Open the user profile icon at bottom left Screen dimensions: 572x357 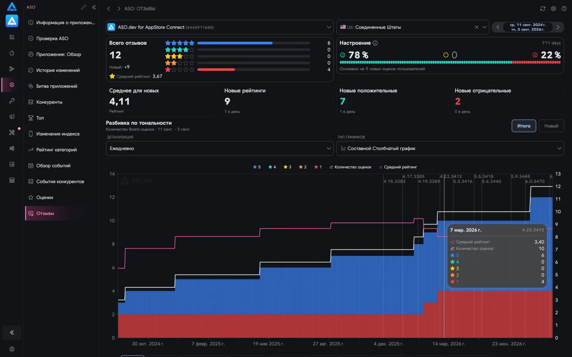pyautogui.click(x=12, y=349)
